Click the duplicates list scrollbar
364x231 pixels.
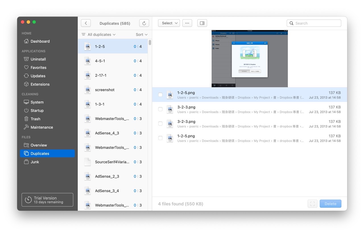[x=150, y=42]
